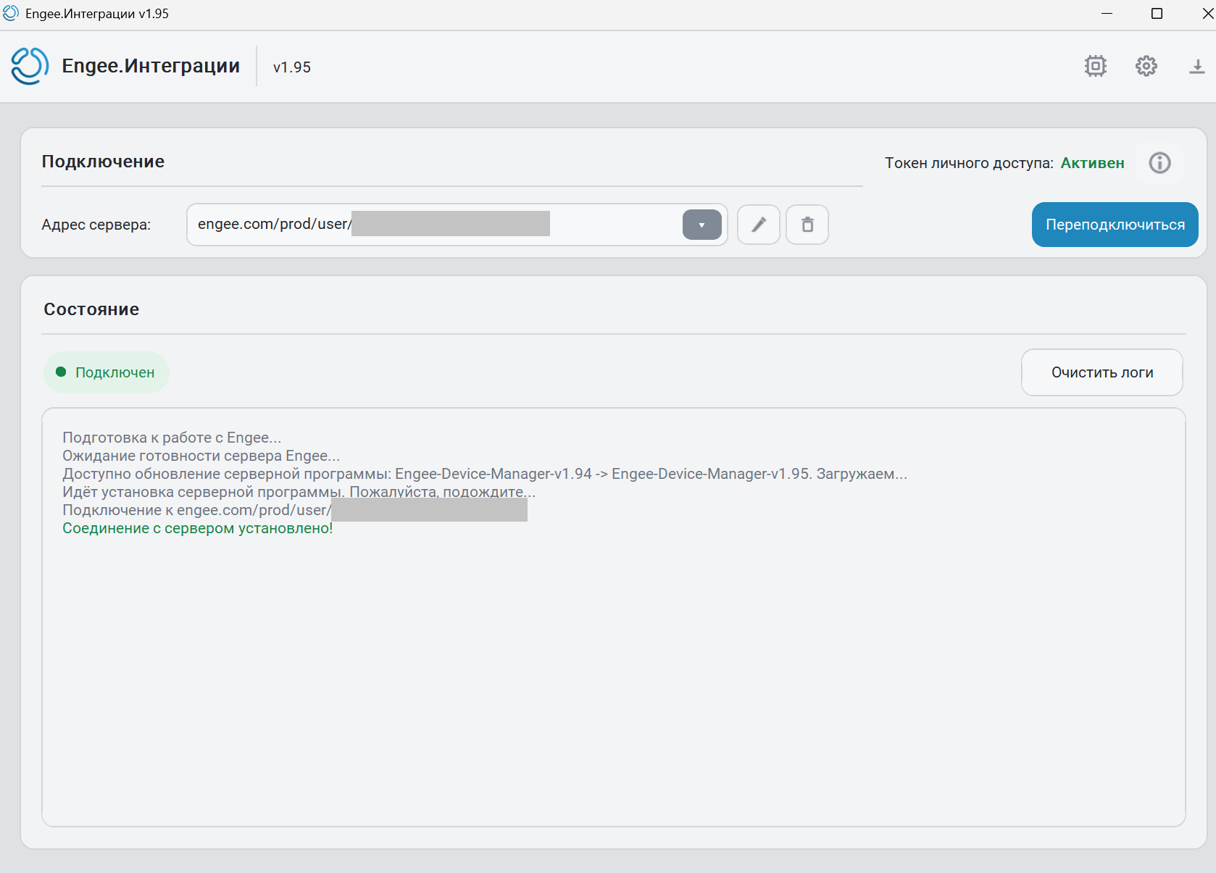Click the Очистить логи button
Screen dimensions: 1216x873
(x=1102, y=372)
